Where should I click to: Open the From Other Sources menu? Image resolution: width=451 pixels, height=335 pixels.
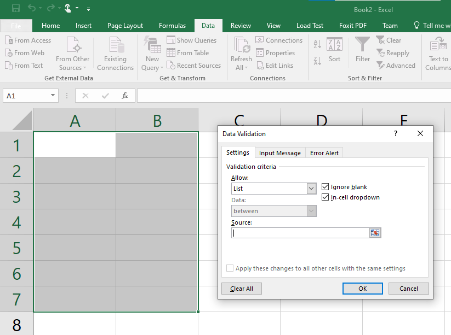pos(73,54)
